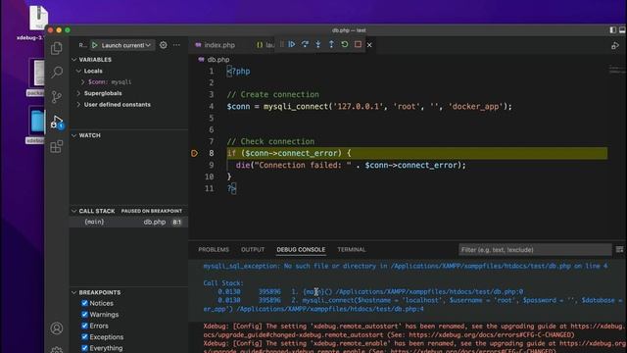Collapse the Locals scope

click(93, 71)
